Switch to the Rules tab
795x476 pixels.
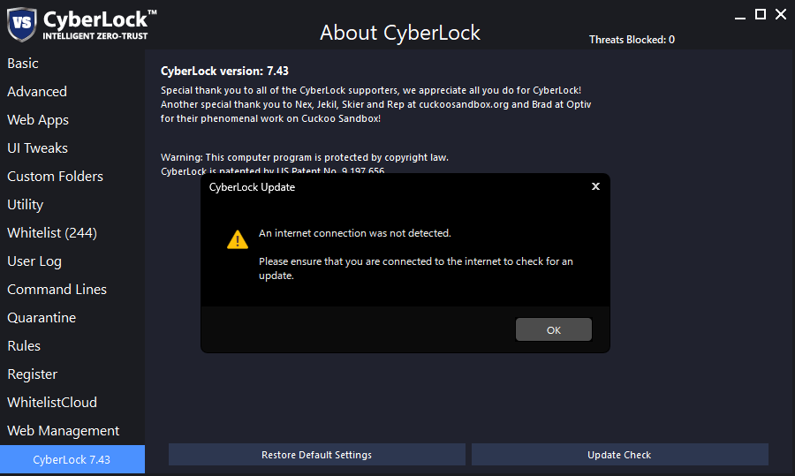click(24, 346)
